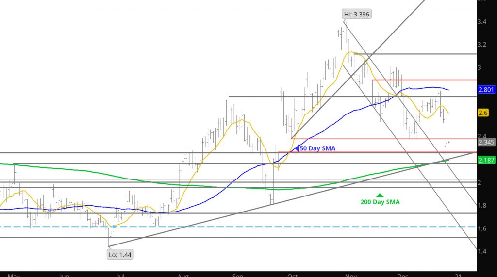497x277 pixels.
Task: Select the Oct label on time axis
Action: click(293, 275)
